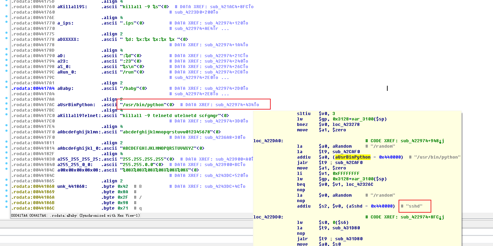Follow xref sub_422974+120

click(227, 23)
